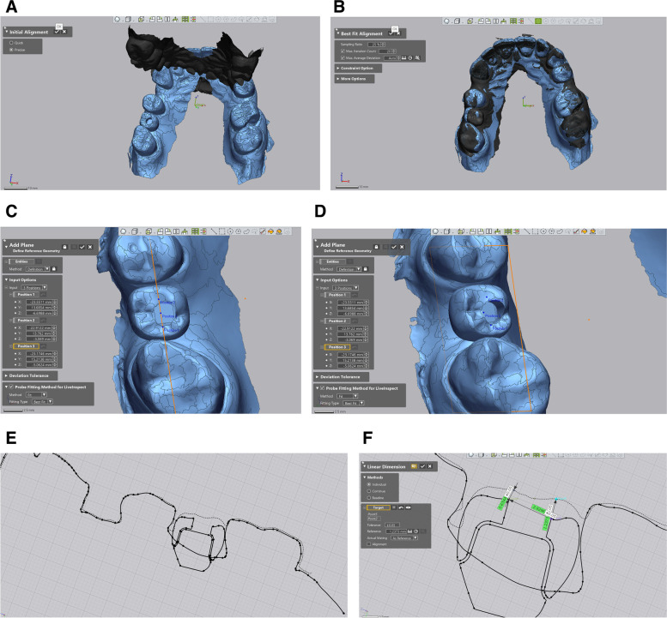Select the Quick alignment radio option
The image size is (667, 618).
pyautogui.click(x=10, y=42)
